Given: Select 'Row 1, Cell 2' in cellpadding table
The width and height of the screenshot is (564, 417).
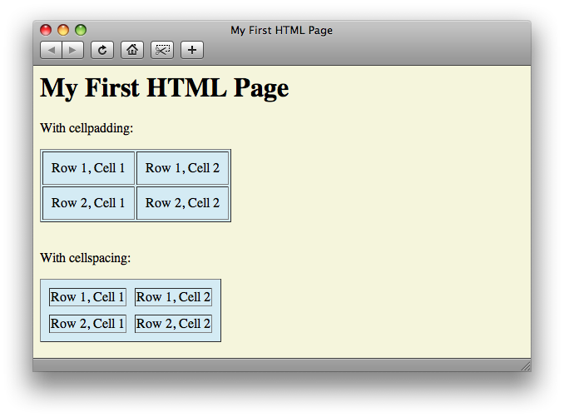Looking at the screenshot, I should [182, 168].
